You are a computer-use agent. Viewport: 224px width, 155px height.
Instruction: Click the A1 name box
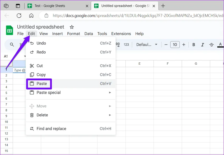point(6,56)
